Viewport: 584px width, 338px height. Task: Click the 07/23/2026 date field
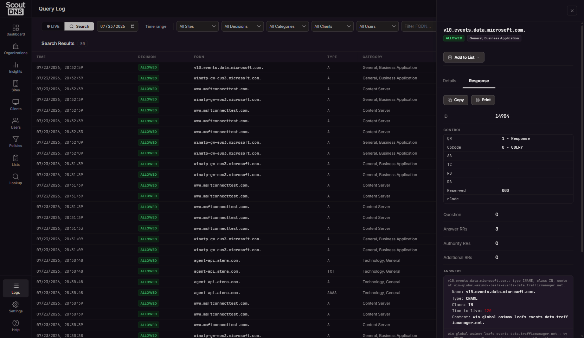pos(117,26)
